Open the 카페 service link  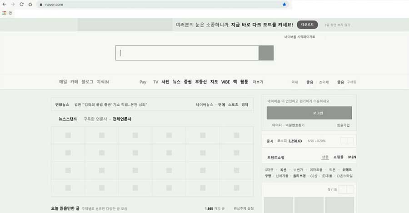coord(75,82)
